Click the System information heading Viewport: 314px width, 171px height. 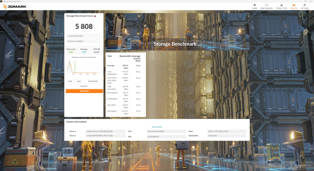tap(76, 122)
